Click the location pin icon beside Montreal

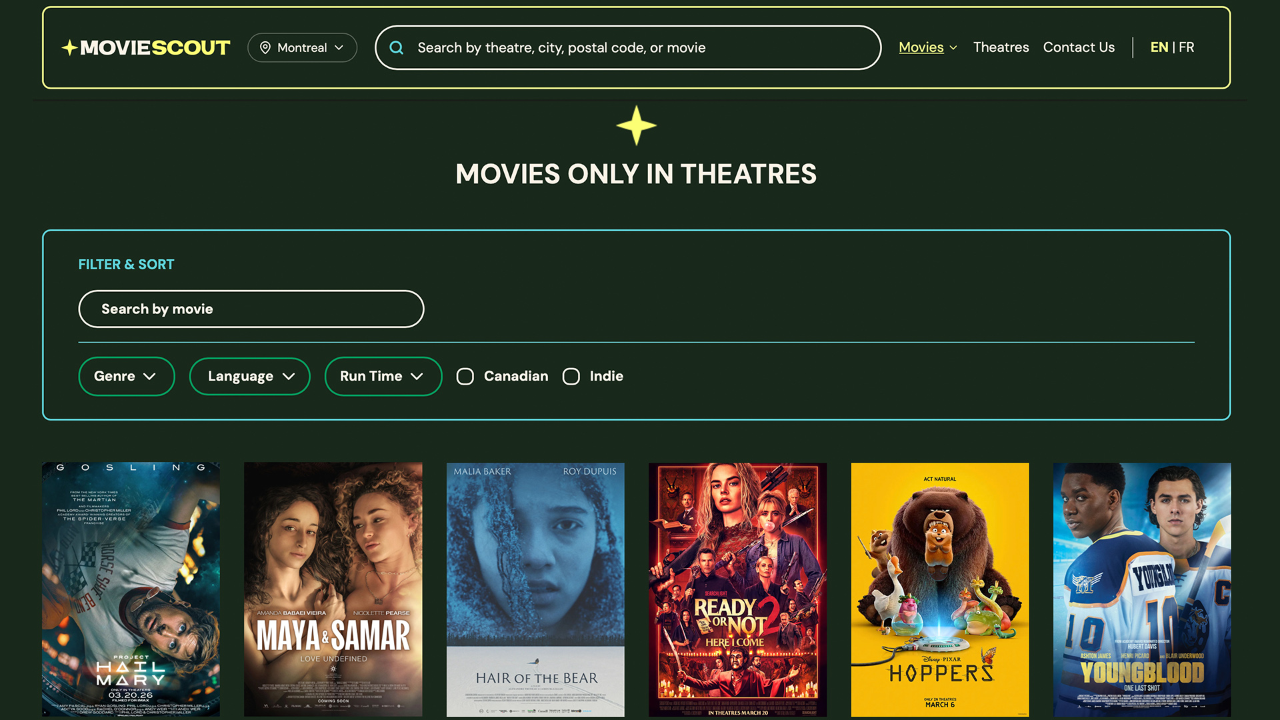coord(265,47)
